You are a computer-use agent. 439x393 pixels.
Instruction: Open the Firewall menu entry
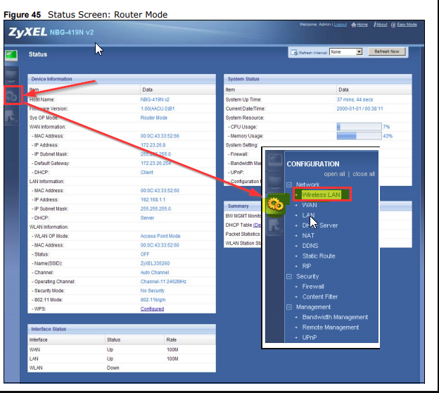pyautogui.click(x=313, y=287)
